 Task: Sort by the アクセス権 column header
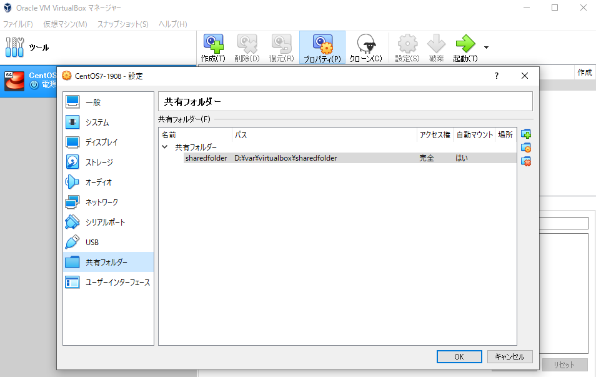point(435,134)
